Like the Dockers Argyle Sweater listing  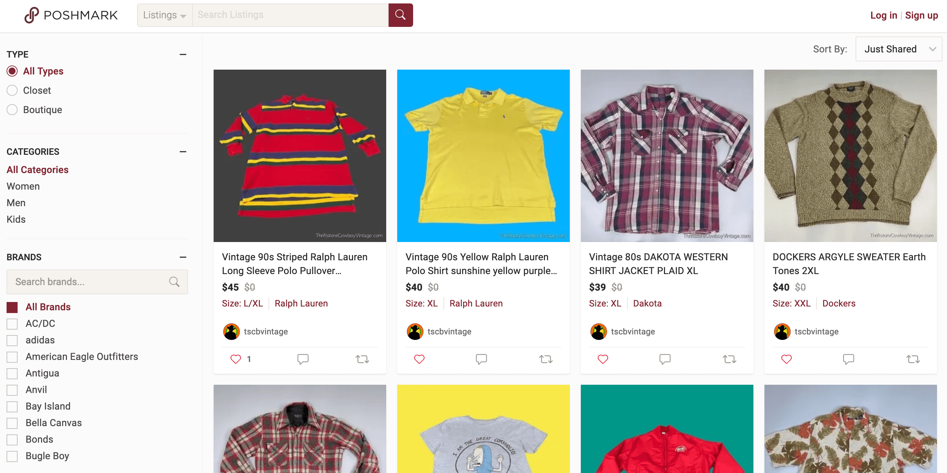786,359
